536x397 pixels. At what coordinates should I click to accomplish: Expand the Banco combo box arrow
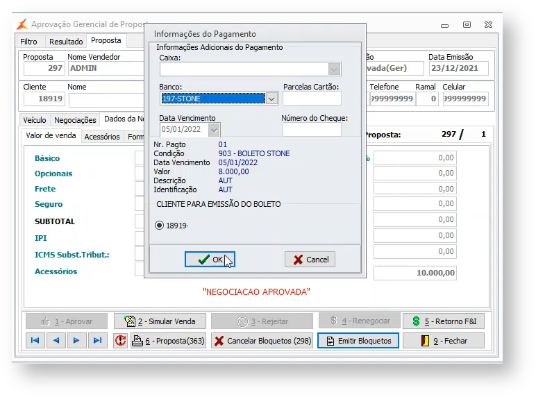pos(271,99)
